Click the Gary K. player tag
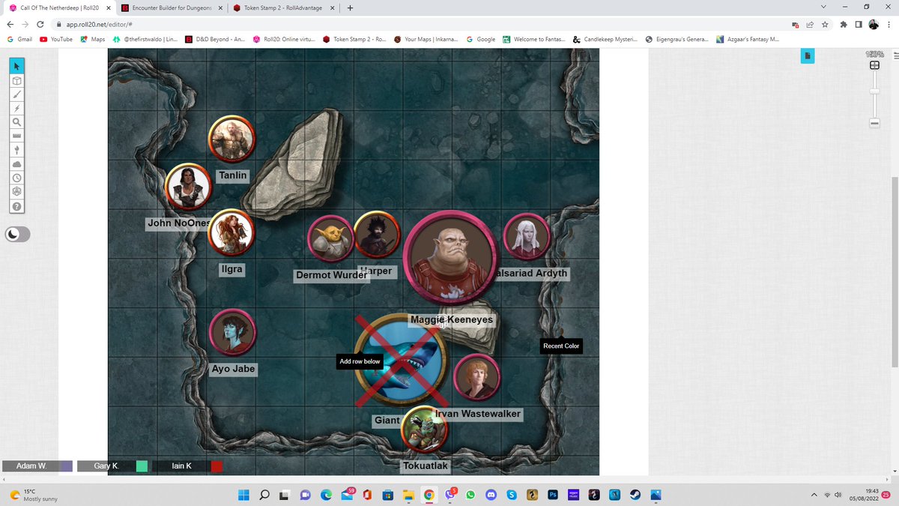Image resolution: width=899 pixels, height=506 pixels. [106, 466]
